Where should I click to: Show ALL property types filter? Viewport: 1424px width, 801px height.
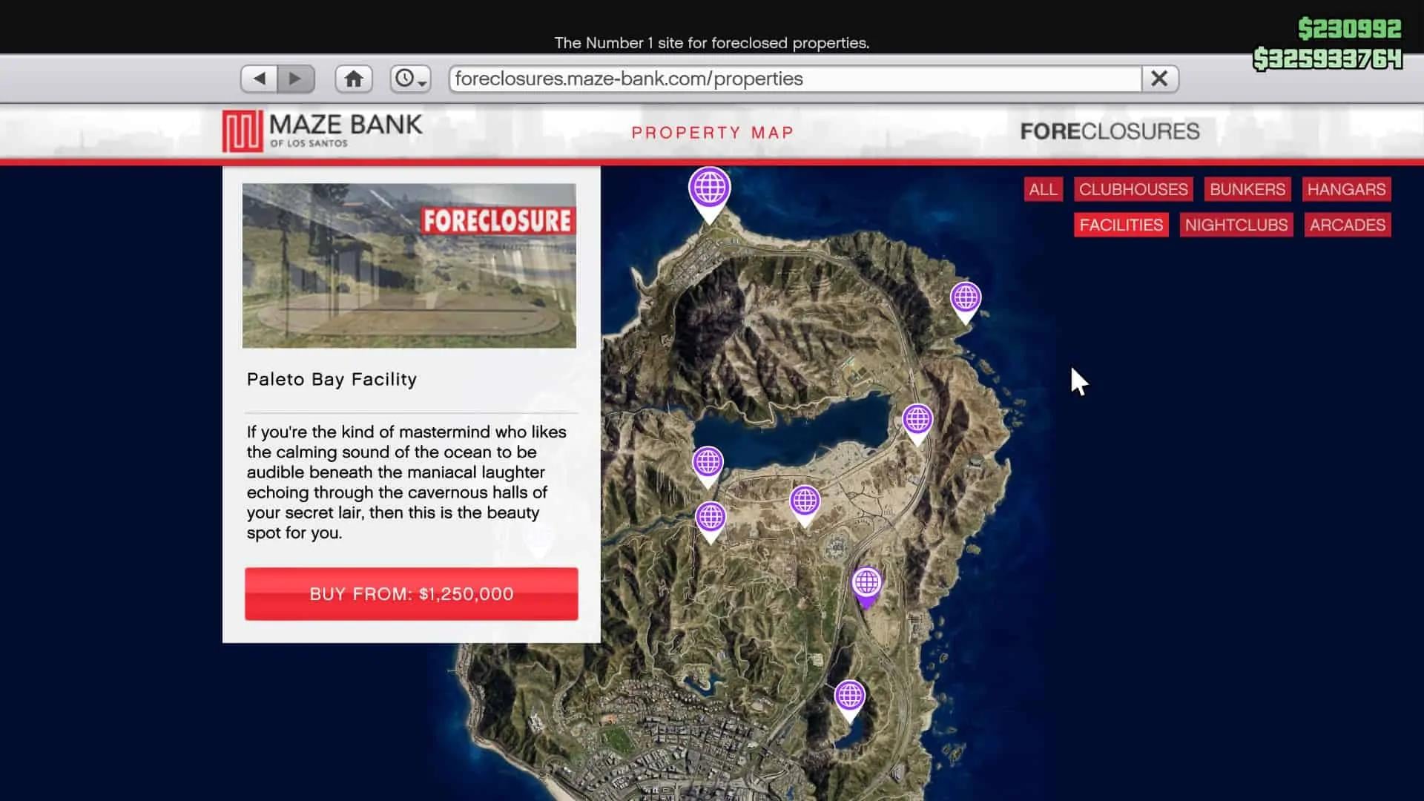click(1043, 189)
